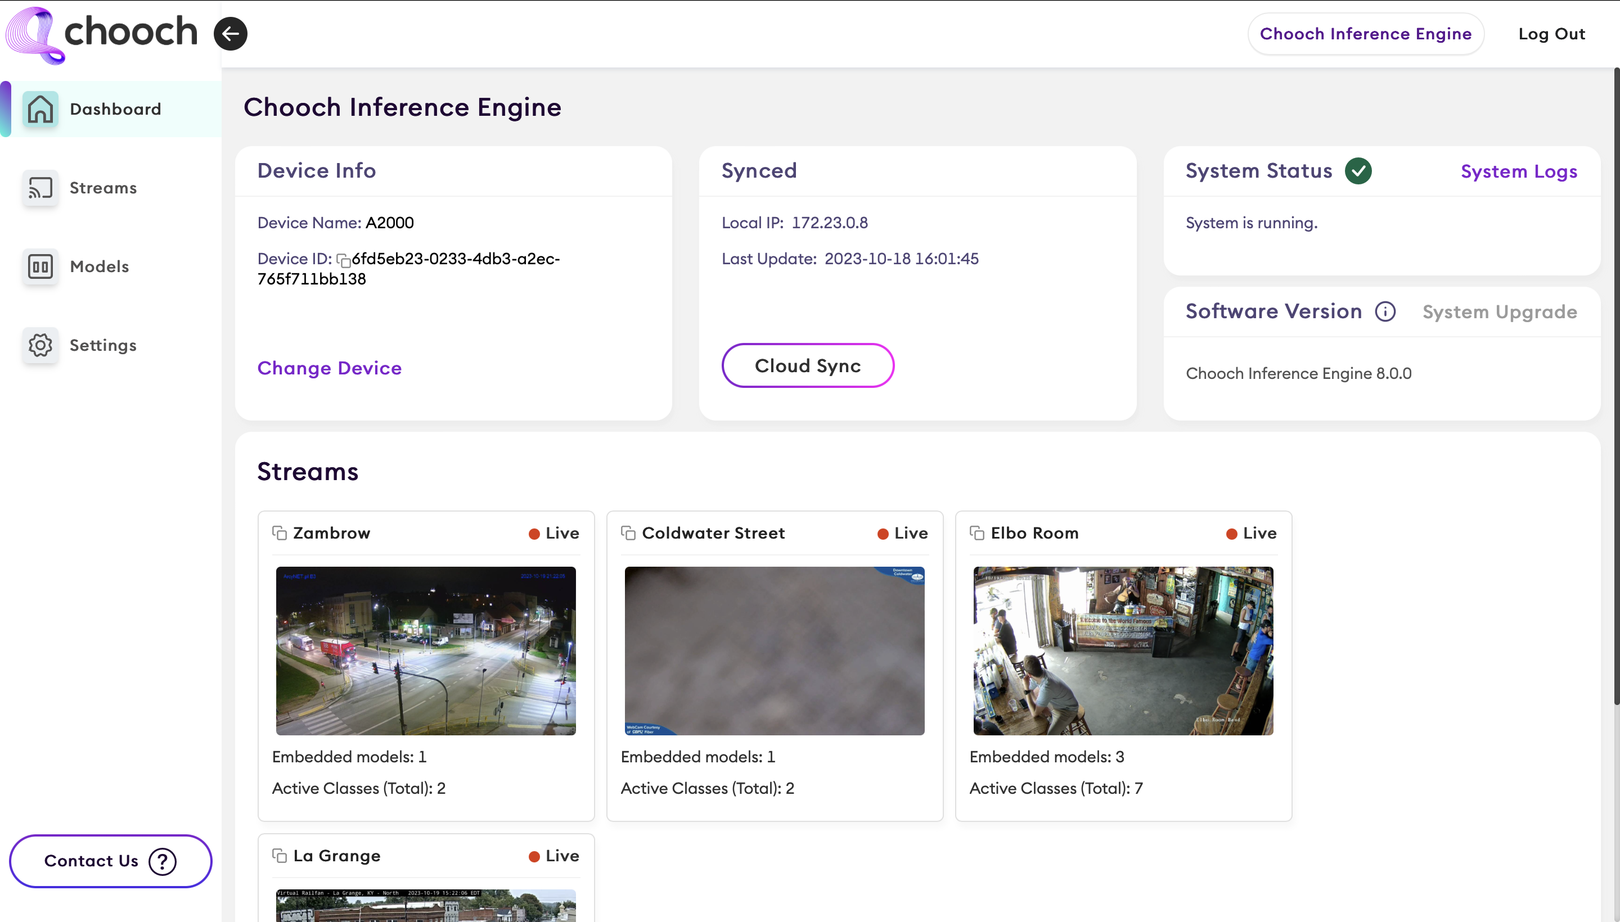Click the Chooch Inference Engine header button

[x=1366, y=34]
